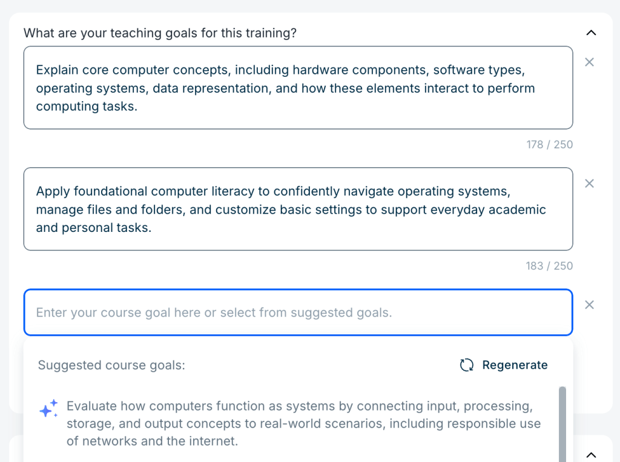The height and width of the screenshot is (462, 620).
Task: Click the Regenerate button
Action: click(x=503, y=365)
